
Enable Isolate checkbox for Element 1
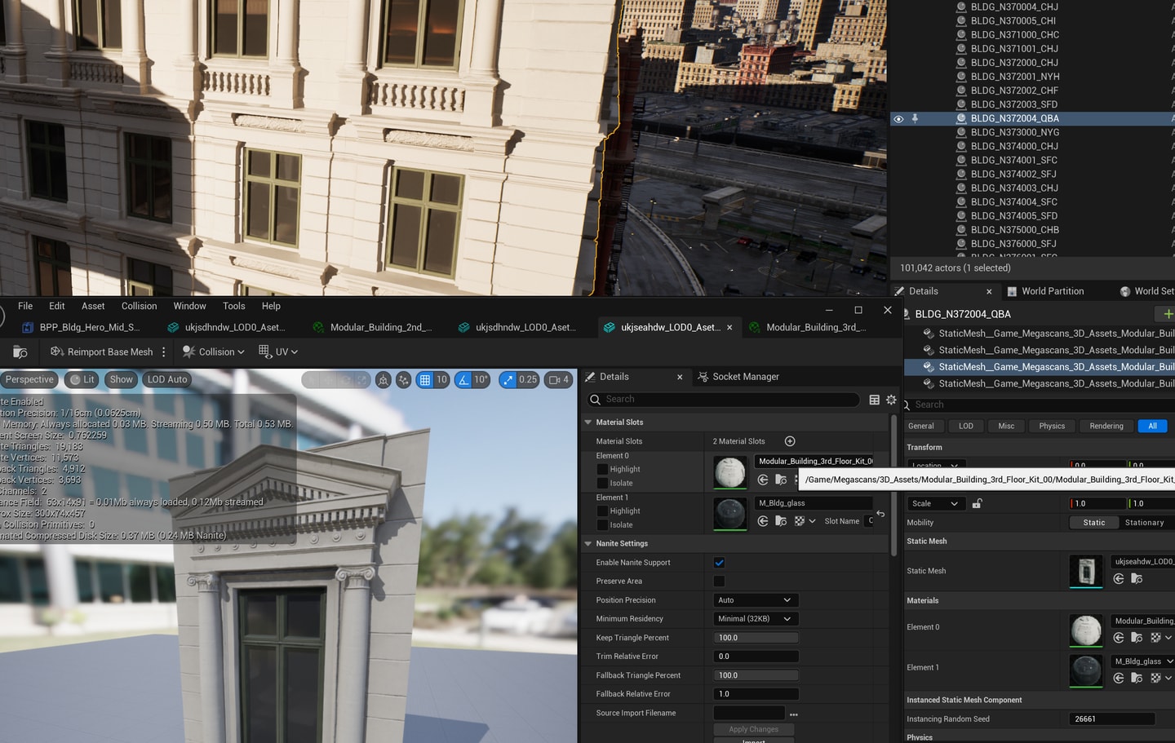point(602,525)
